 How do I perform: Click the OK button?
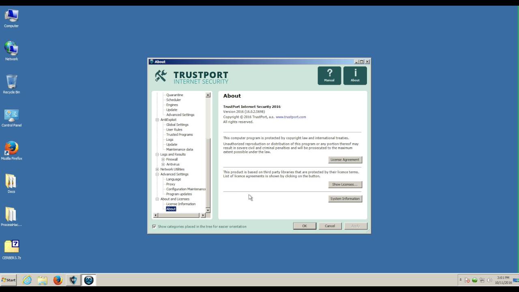tap(305, 226)
